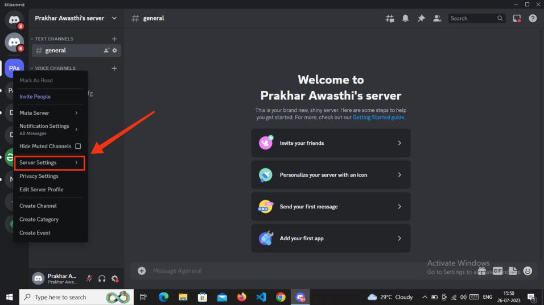Image resolution: width=544 pixels, height=305 pixels.
Task: Select the general text channel
Action: (x=76, y=50)
